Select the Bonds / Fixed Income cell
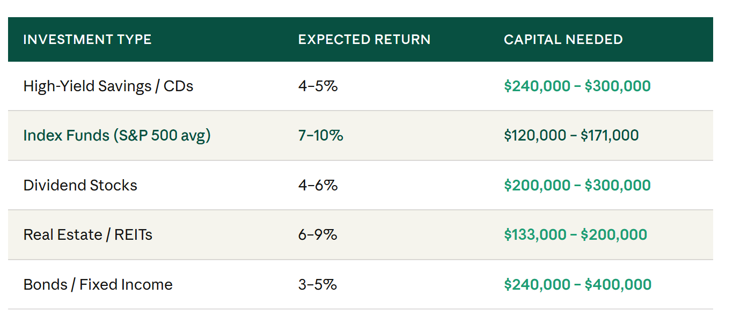The width and height of the screenshot is (733, 331). click(x=98, y=284)
